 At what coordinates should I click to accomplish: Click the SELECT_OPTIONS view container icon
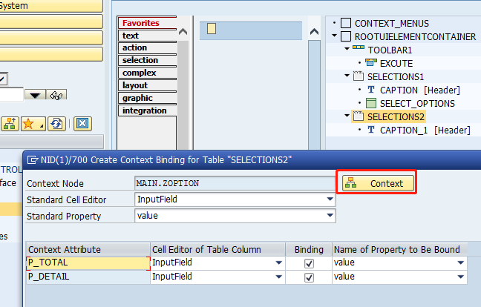371,103
